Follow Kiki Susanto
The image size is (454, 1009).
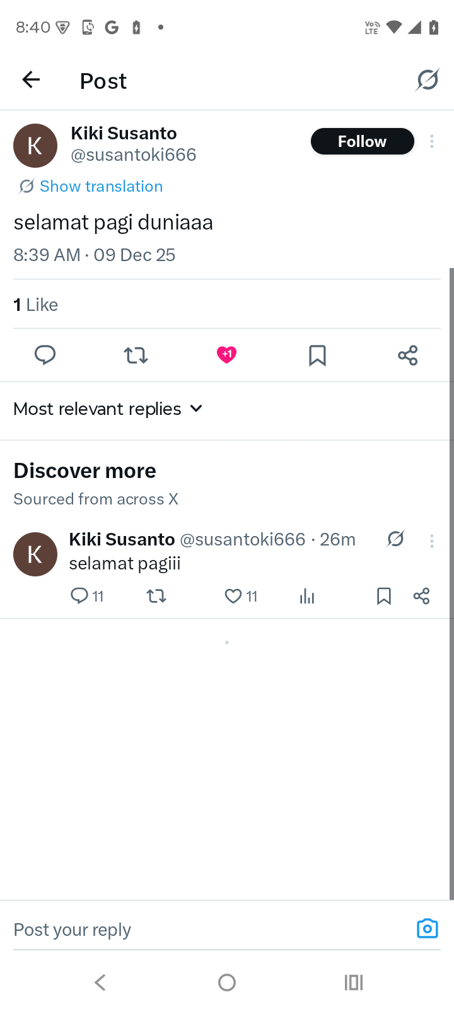click(x=362, y=141)
